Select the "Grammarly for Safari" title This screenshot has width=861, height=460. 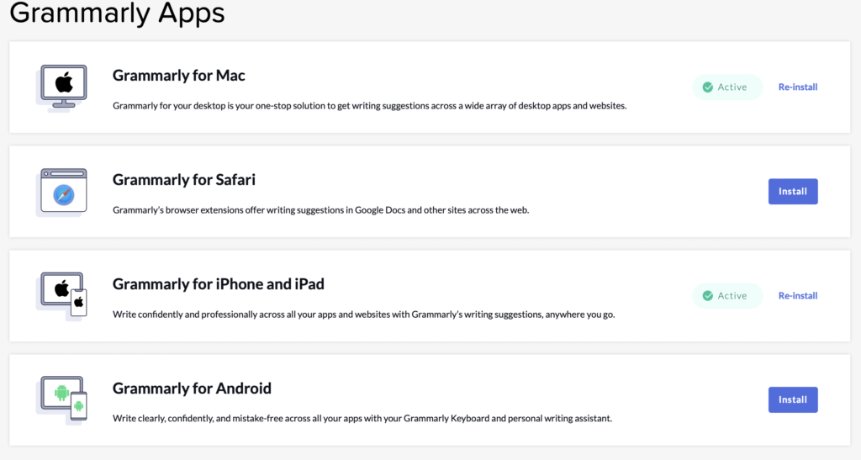(183, 180)
